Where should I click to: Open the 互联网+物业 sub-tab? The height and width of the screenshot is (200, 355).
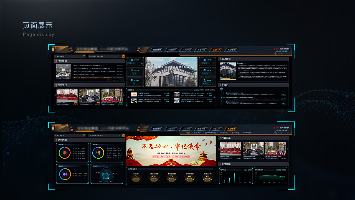coord(210,133)
